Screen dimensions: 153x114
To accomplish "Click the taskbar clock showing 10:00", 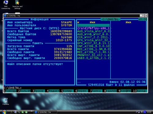I will pos(149,112).
